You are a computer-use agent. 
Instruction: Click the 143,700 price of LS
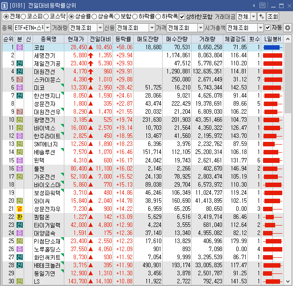(78, 282)
